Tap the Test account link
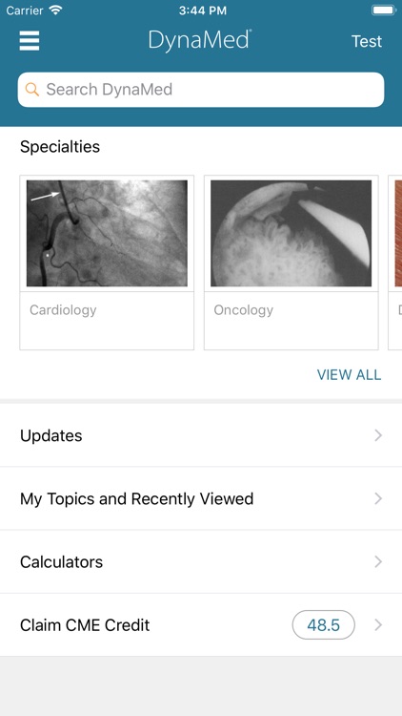The width and height of the screenshot is (402, 716). click(x=367, y=42)
